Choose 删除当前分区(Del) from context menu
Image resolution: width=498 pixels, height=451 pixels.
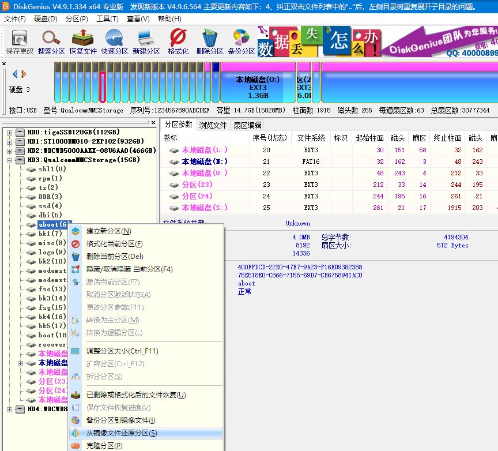(146, 257)
